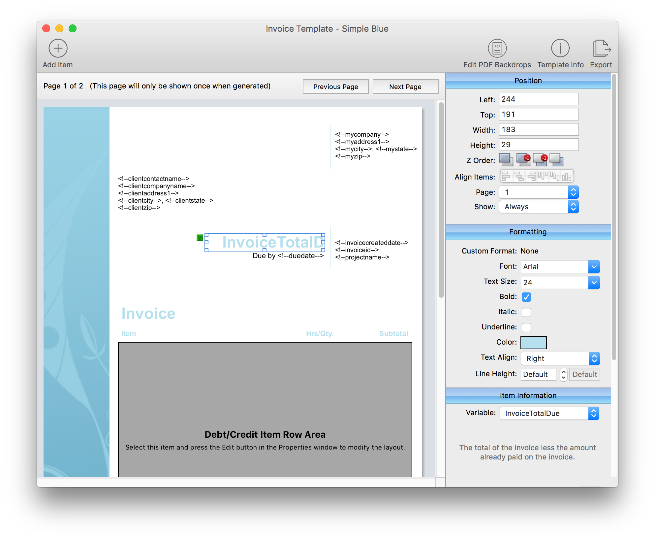Click the template canvas vertical scrollbar
Viewport: 655px width, 540px height.
441,200
